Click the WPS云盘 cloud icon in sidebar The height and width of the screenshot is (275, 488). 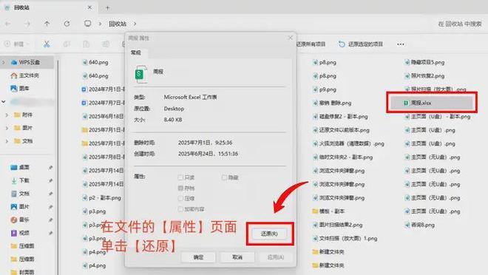14,62
